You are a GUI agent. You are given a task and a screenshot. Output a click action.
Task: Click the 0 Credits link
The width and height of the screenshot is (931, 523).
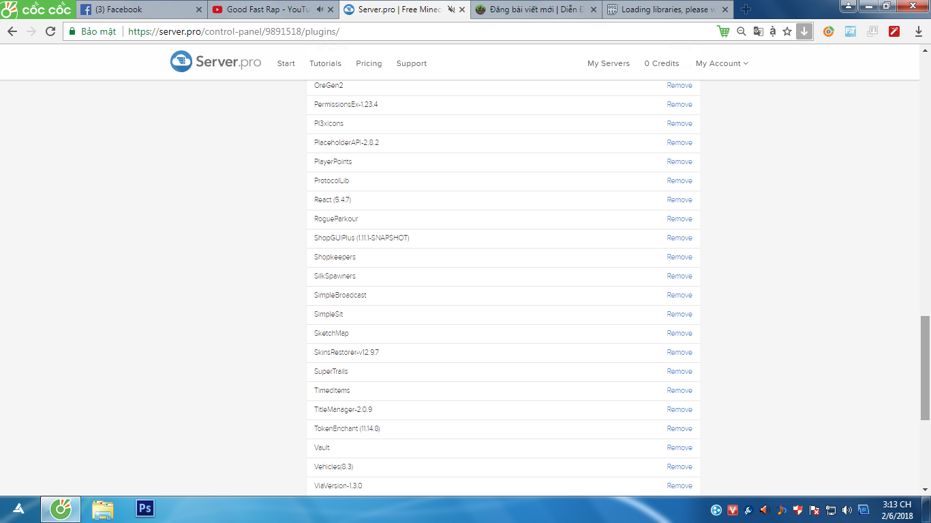pos(662,63)
